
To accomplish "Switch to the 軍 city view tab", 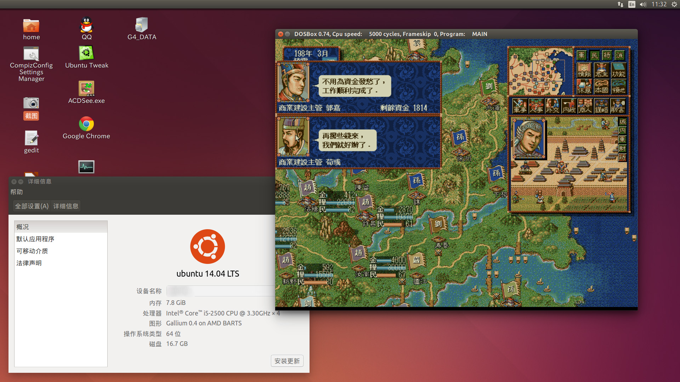I will tap(622, 139).
